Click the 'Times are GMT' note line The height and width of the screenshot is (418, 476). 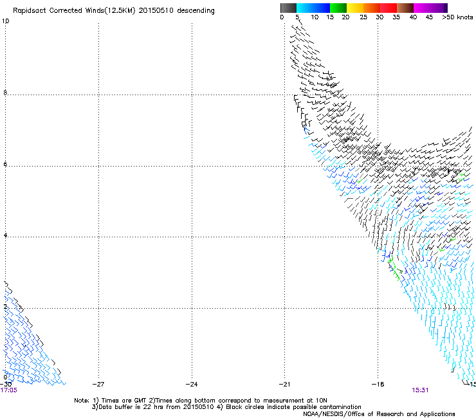(x=201, y=401)
